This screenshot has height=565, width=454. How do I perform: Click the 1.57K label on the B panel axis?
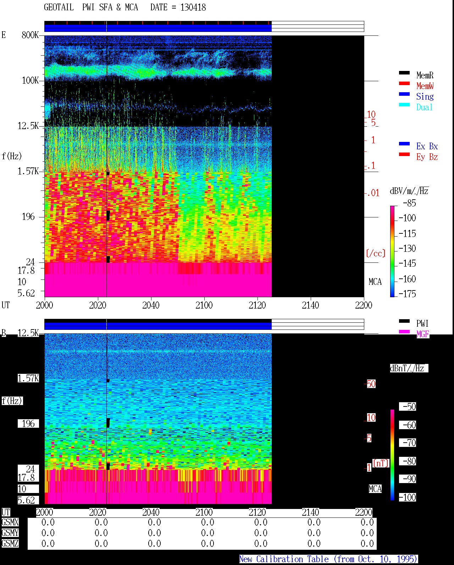tap(28, 378)
